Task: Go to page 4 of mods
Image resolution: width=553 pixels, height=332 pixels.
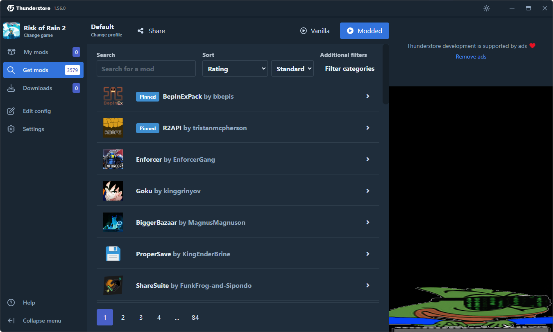Action: 159,317
